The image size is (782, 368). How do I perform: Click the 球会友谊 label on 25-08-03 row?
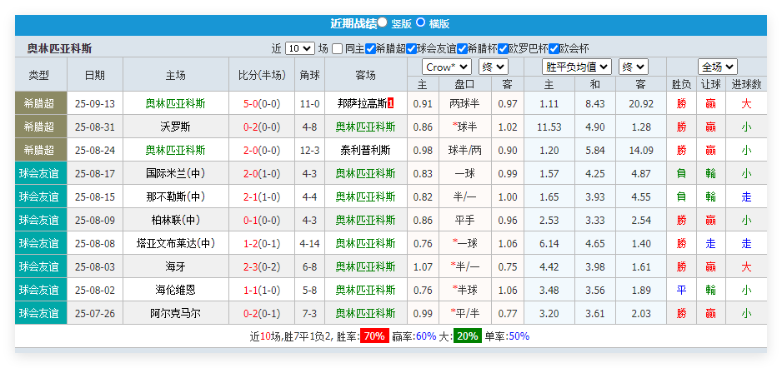(38, 267)
